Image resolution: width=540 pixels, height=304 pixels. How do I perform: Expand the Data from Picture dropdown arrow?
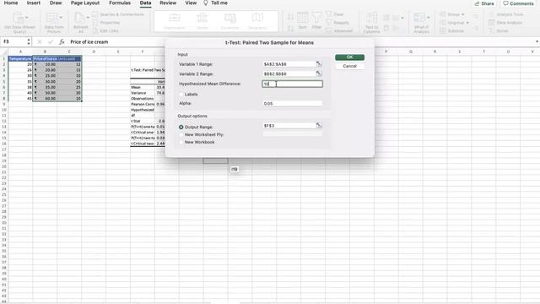pos(61,18)
